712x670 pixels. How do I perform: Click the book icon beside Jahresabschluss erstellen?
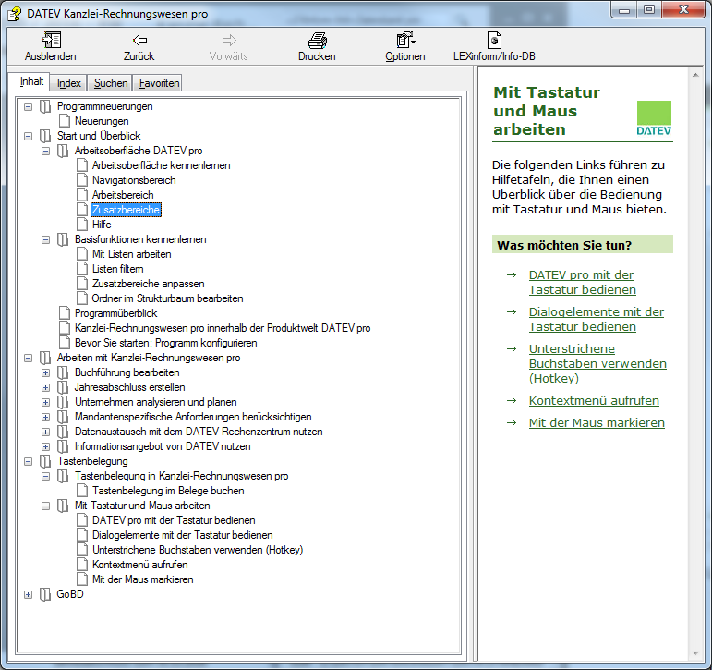pos(63,387)
